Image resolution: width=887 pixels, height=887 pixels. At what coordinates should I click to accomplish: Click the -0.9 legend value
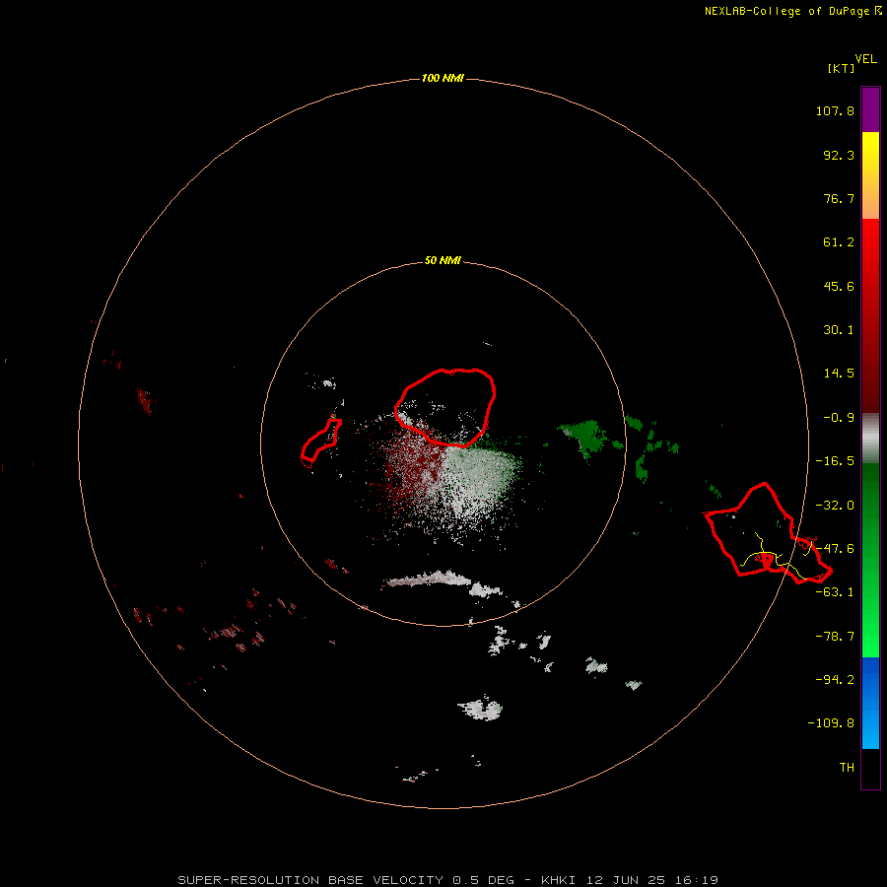coord(839,418)
